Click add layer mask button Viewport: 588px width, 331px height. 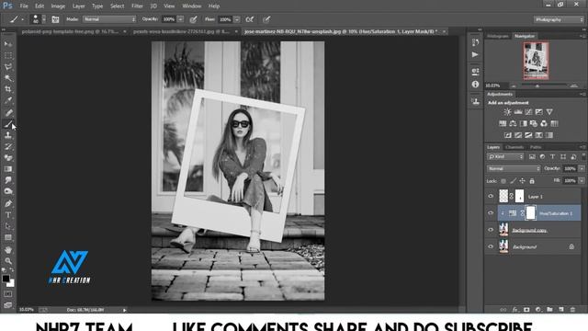point(526,309)
